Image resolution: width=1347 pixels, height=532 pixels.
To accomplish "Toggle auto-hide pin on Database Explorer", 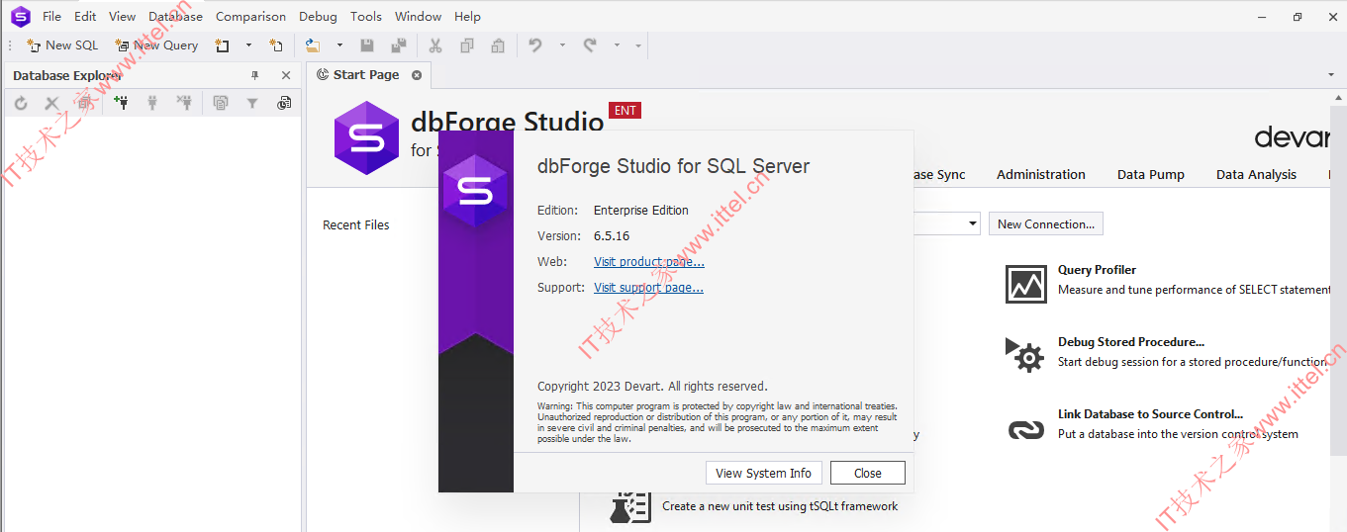I will pyautogui.click(x=254, y=75).
